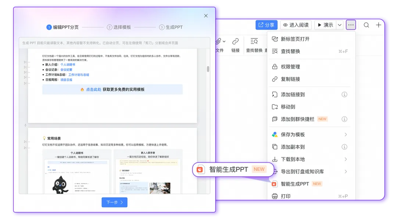Click the colorful template icon for 保存为模板
The height and width of the screenshot is (224, 397).
click(x=275, y=134)
